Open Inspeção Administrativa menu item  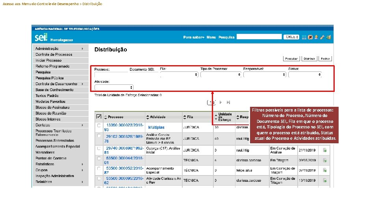click(61, 176)
